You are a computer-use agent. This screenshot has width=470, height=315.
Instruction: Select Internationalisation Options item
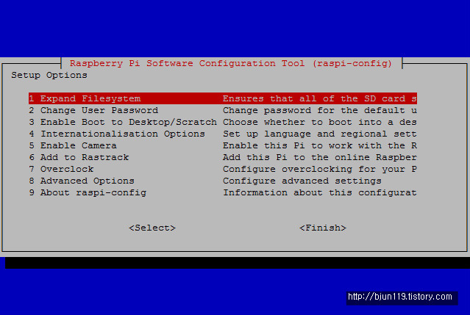click(x=223, y=134)
